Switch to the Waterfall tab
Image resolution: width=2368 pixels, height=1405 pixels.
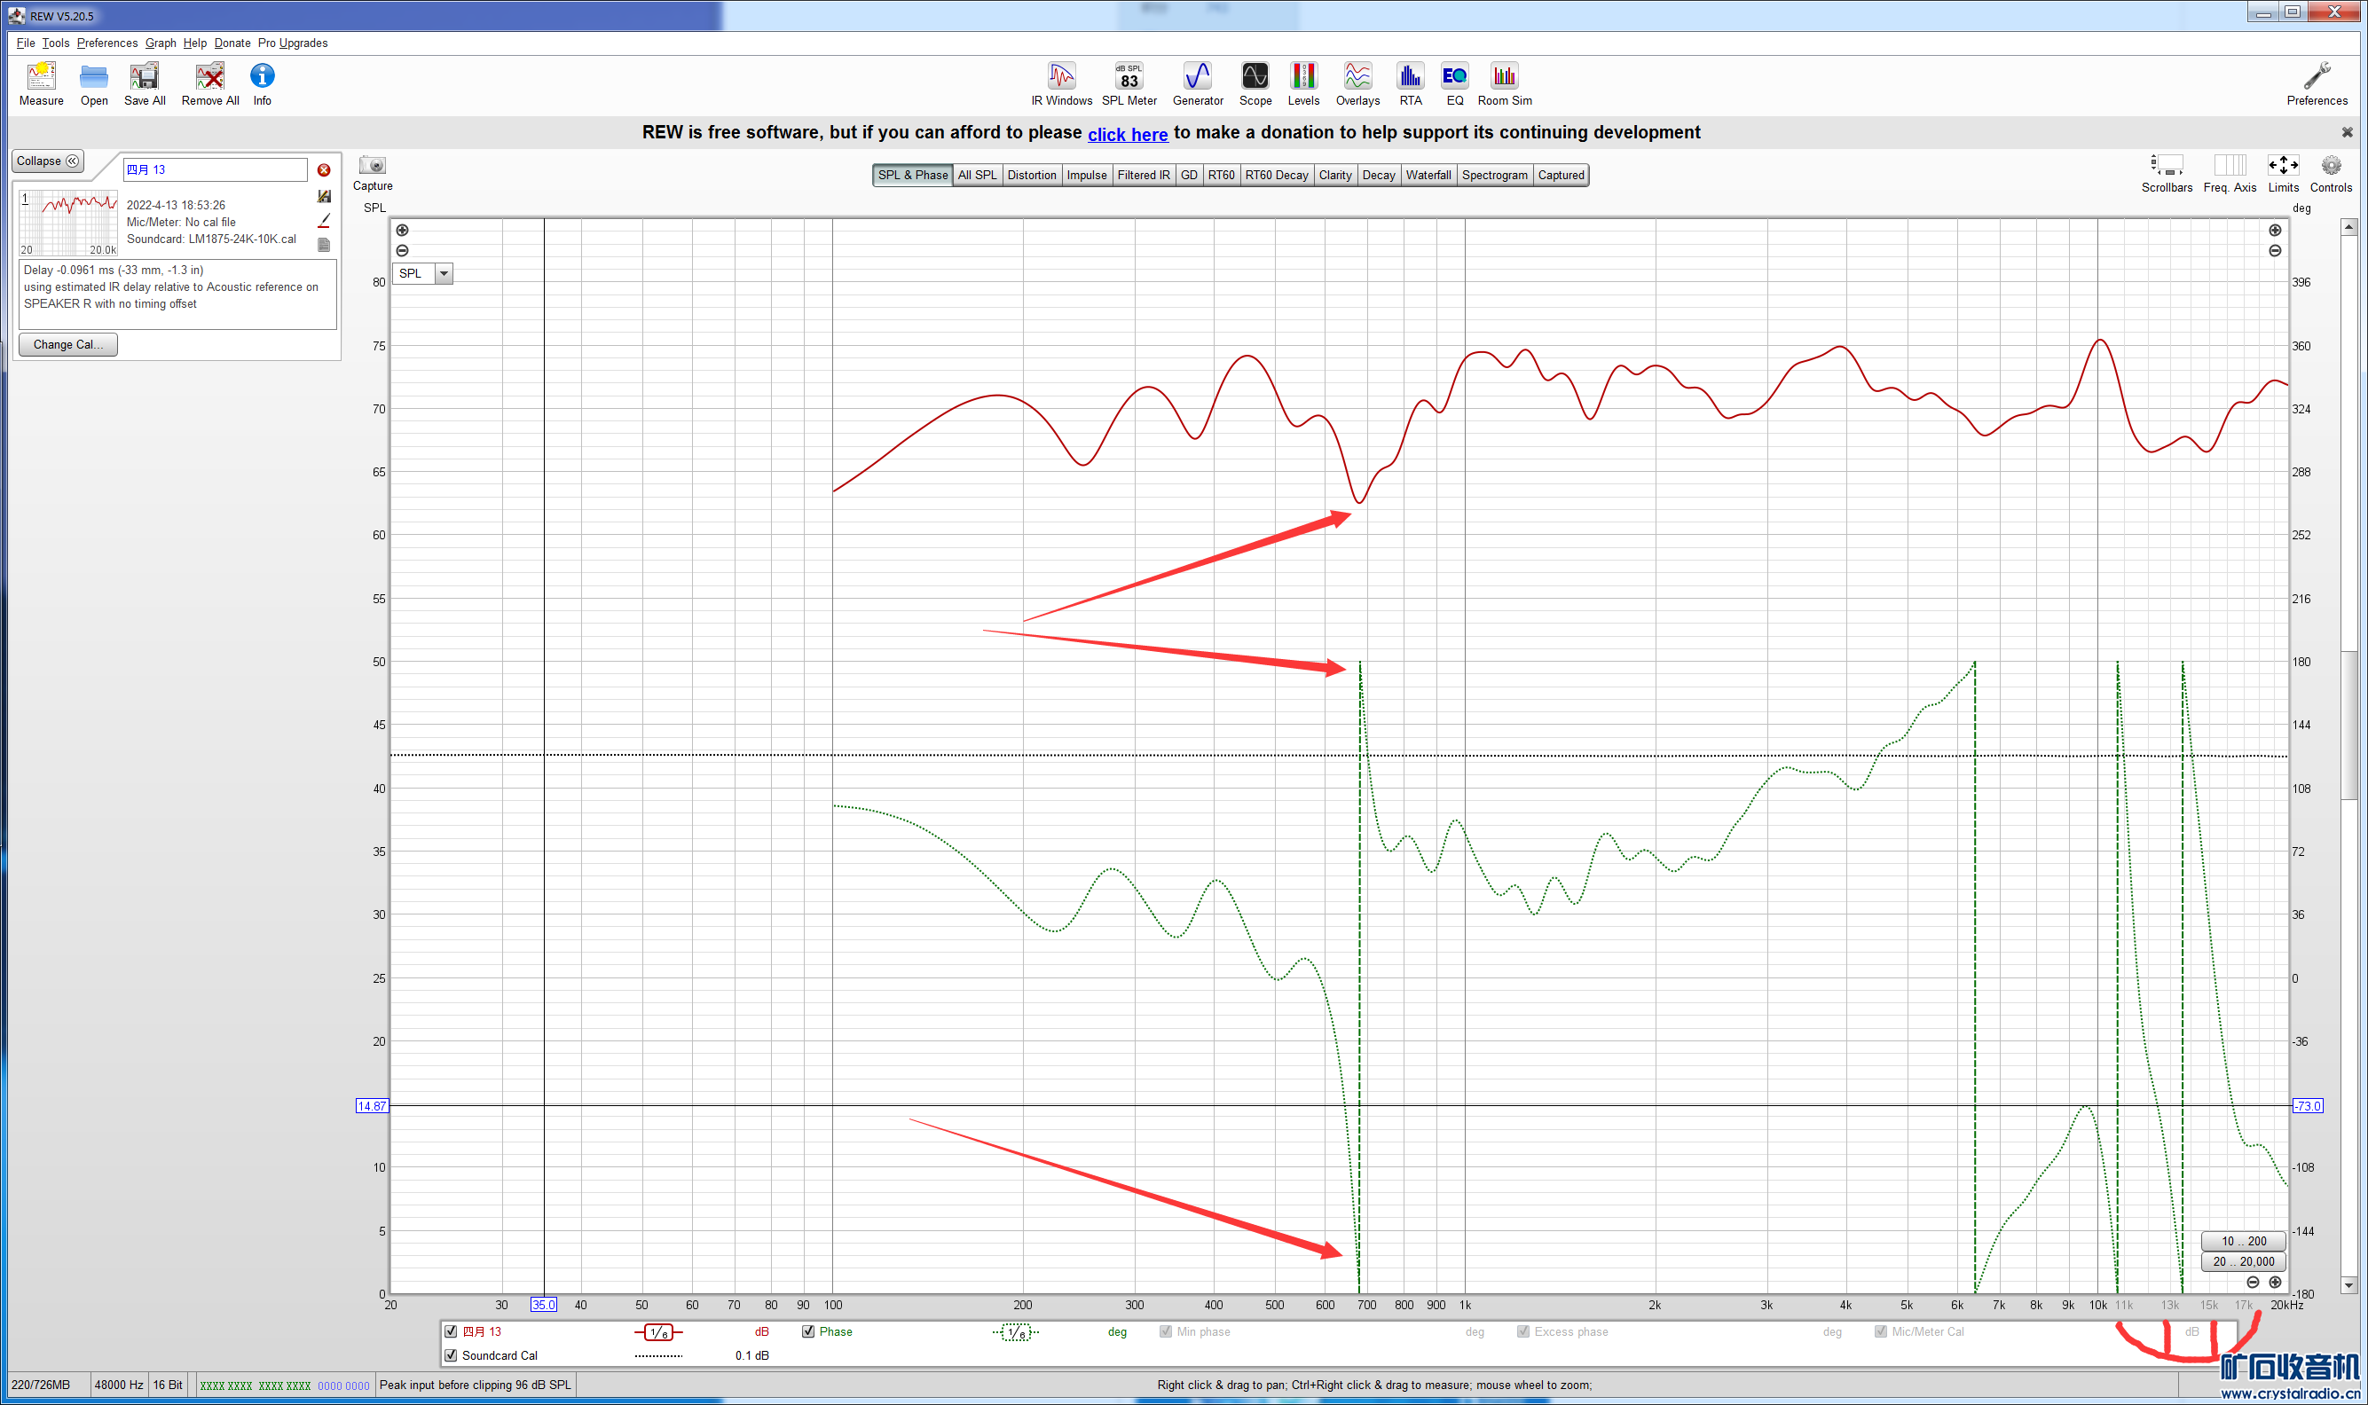coord(1427,175)
